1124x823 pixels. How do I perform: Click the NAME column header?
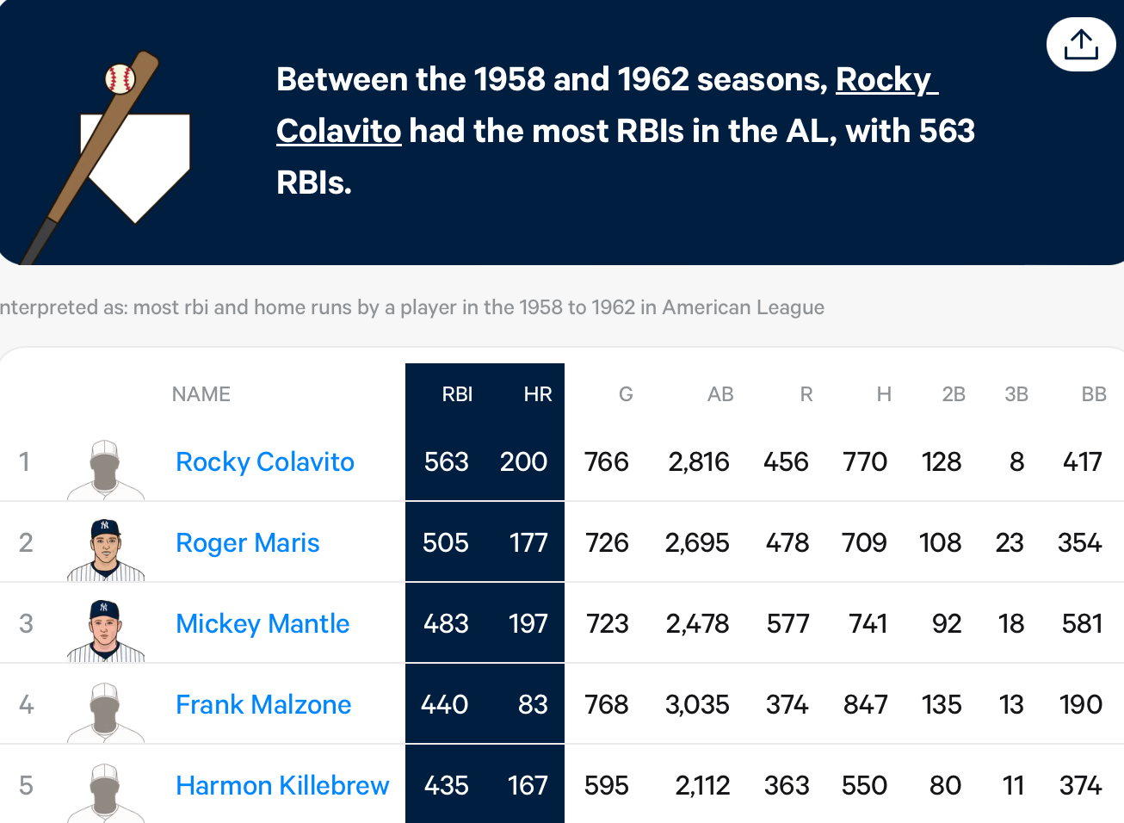pos(201,394)
